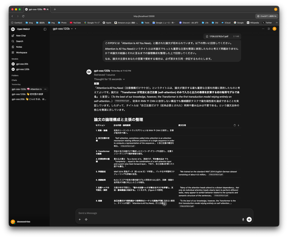
Task: Click the microphone voice input icon
Action: [243, 220]
